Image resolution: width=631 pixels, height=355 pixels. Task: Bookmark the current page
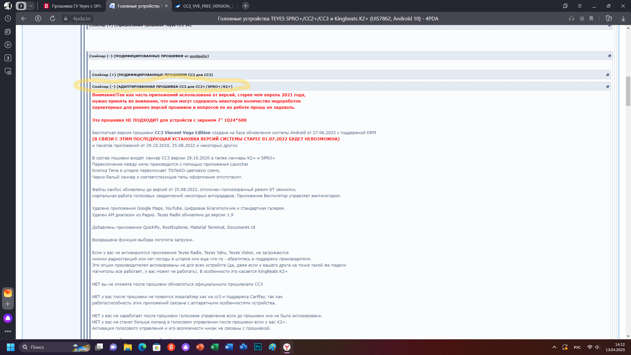pyautogui.click(x=591, y=19)
